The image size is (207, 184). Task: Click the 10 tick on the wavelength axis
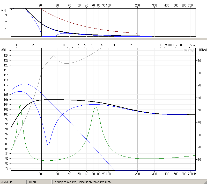point(63,45)
